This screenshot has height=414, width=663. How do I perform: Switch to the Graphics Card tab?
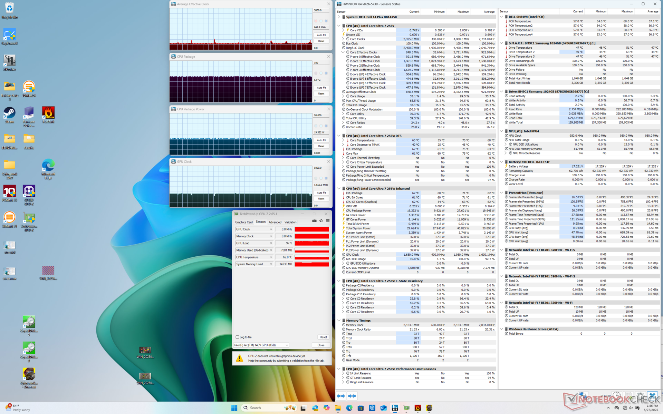244,222
